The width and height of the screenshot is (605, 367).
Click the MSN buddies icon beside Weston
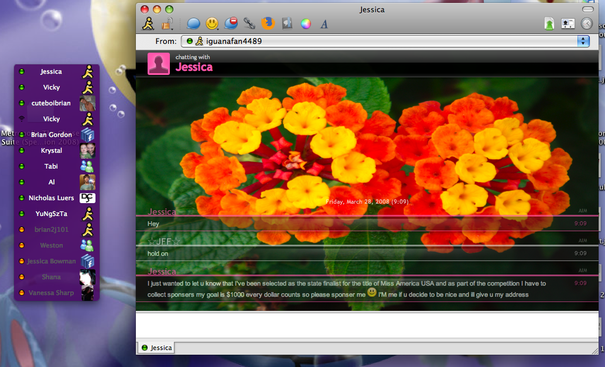click(x=87, y=246)
